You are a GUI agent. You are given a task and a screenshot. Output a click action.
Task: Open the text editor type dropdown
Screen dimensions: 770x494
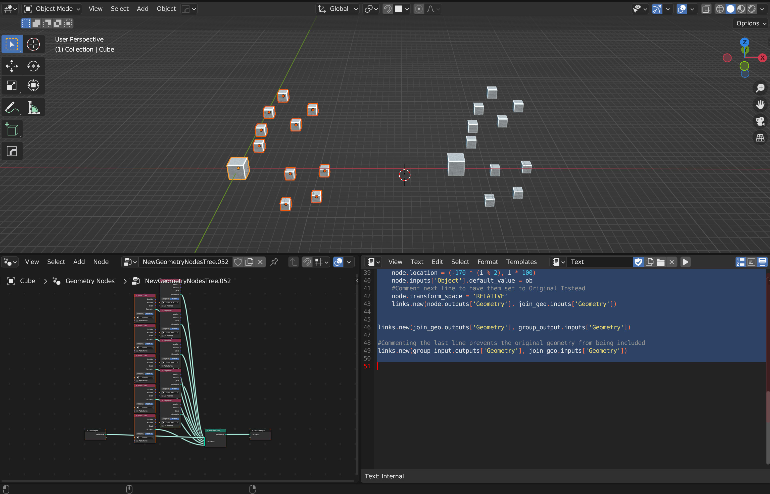tap(373, 262)
